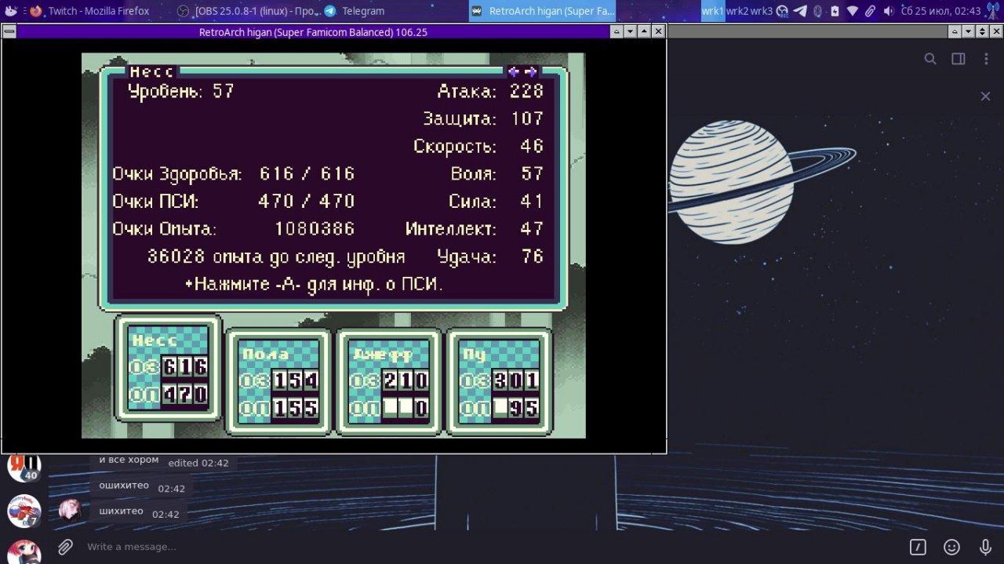Click the left purple arrow in Несс status header
The height and width of the screenshot is (564, 1004).
pyautogui.click(x=514, y=71)
